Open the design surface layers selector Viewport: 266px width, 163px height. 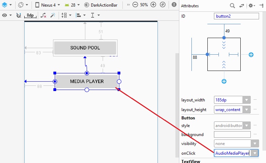(x=7, y=5)
